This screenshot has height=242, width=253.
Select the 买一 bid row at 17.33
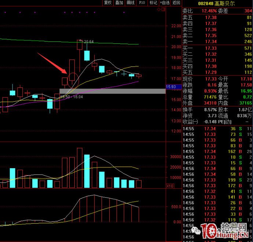pos(217,48)
